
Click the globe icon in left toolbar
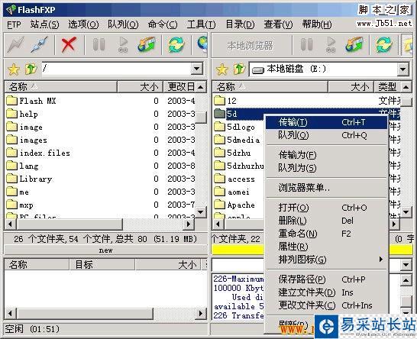point(202,45)
